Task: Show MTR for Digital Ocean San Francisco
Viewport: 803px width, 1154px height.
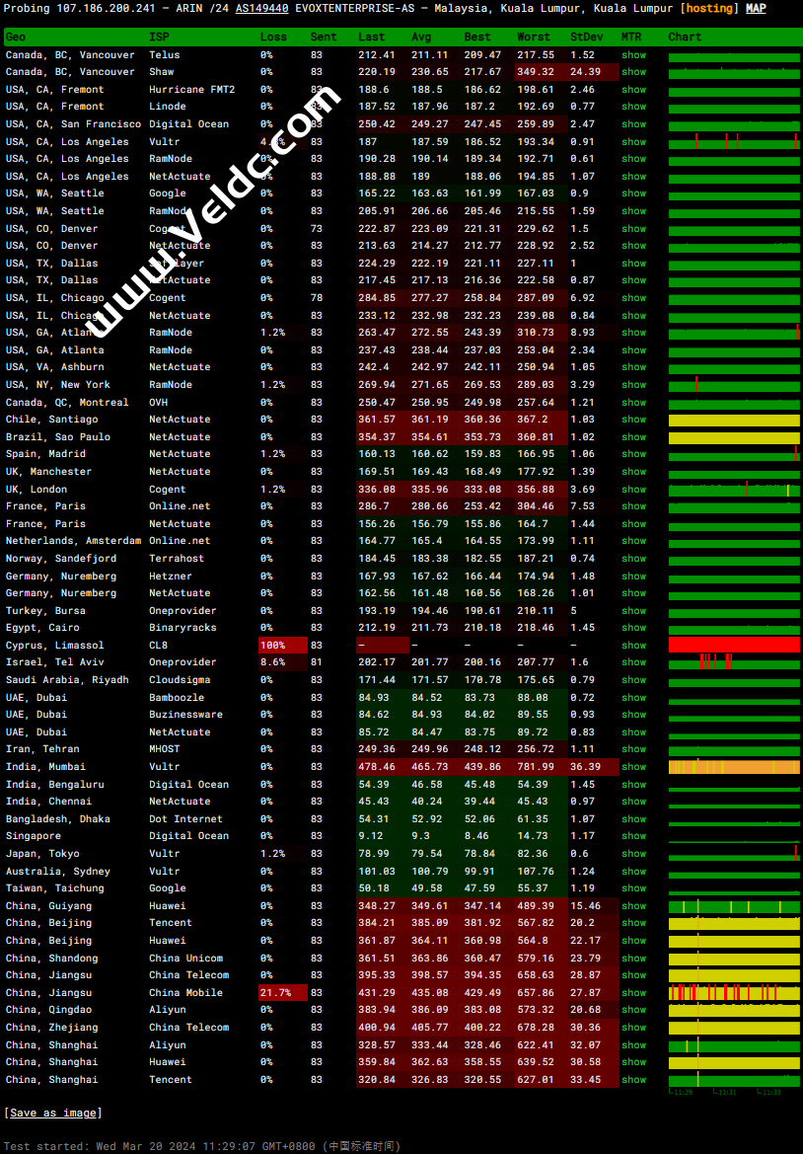Action: pos(634,123)
